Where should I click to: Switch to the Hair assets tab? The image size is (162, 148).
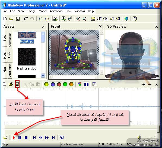[5, 70]
